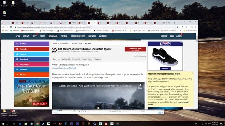
Task: Open the CALENDAR menu item
Action: [92, 36]
